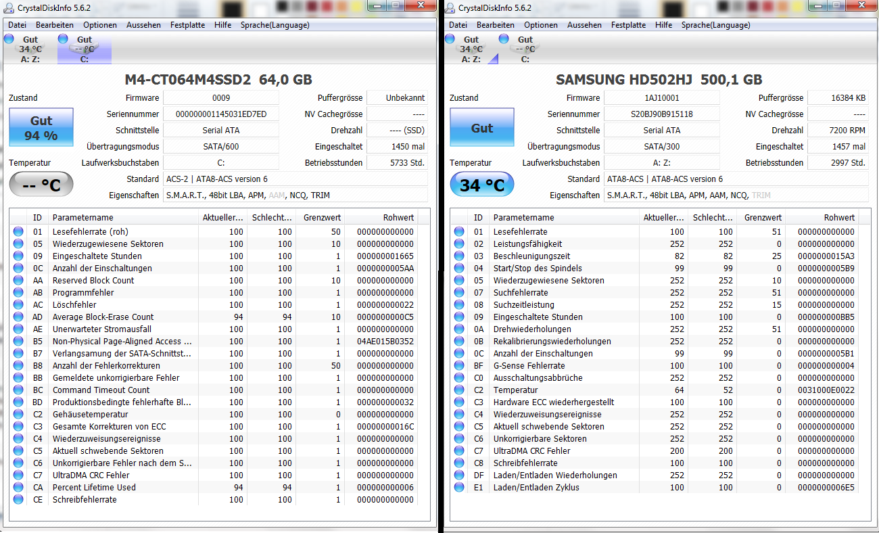Screen dimensions: 879x533
Task: Click status orb for Percent Lifetime Used row
Action: pyautogui.click(x=18, y=488)
